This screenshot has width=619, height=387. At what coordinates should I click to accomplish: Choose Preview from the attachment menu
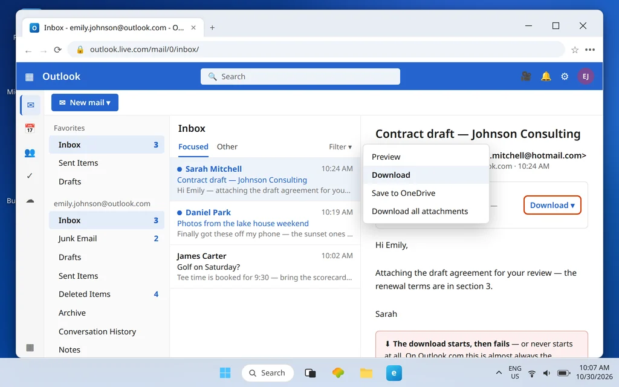(426, 157)
